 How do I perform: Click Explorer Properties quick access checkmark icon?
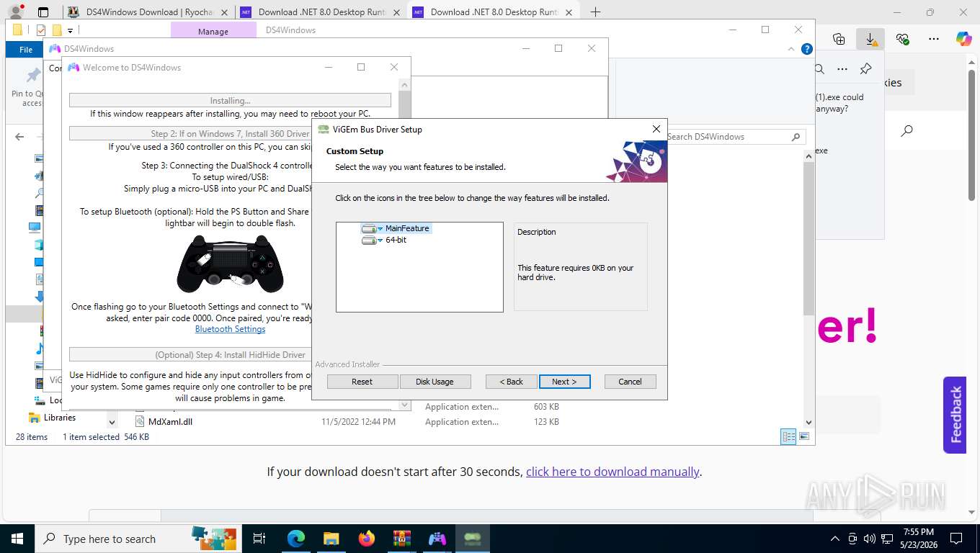click(40, 30)
